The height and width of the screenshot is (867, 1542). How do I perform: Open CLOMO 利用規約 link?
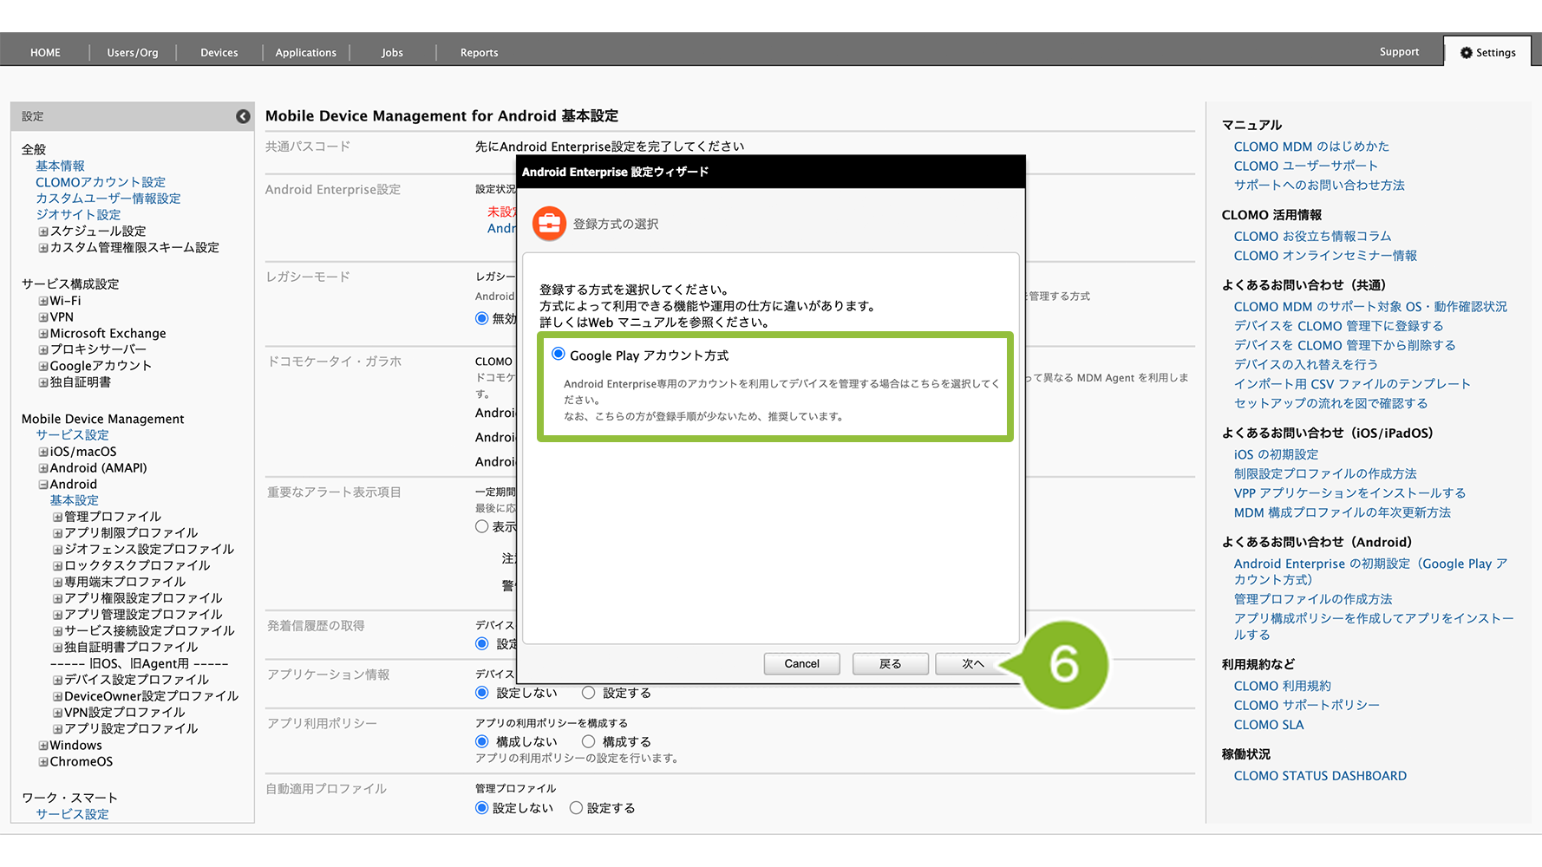(x=1282, y=686)
